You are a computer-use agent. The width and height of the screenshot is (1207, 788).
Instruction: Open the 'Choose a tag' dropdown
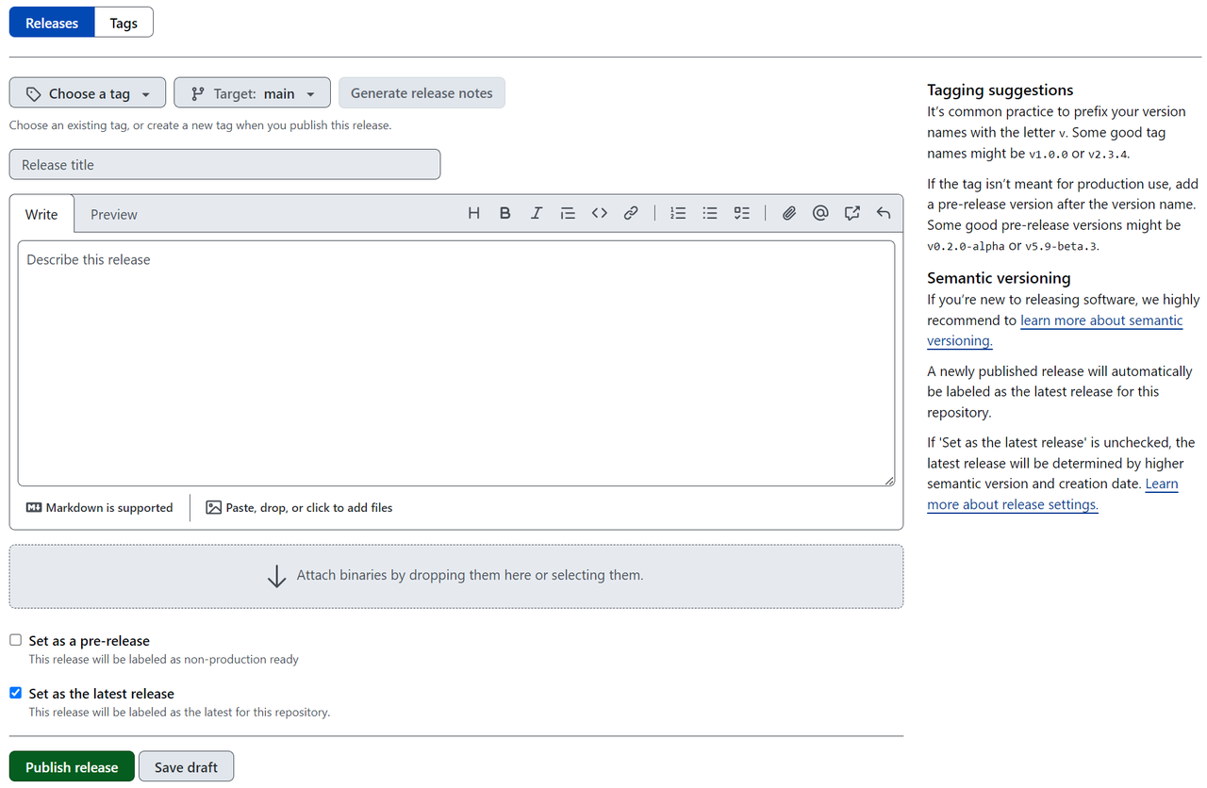pyautogui.click(x=88, y=93)
